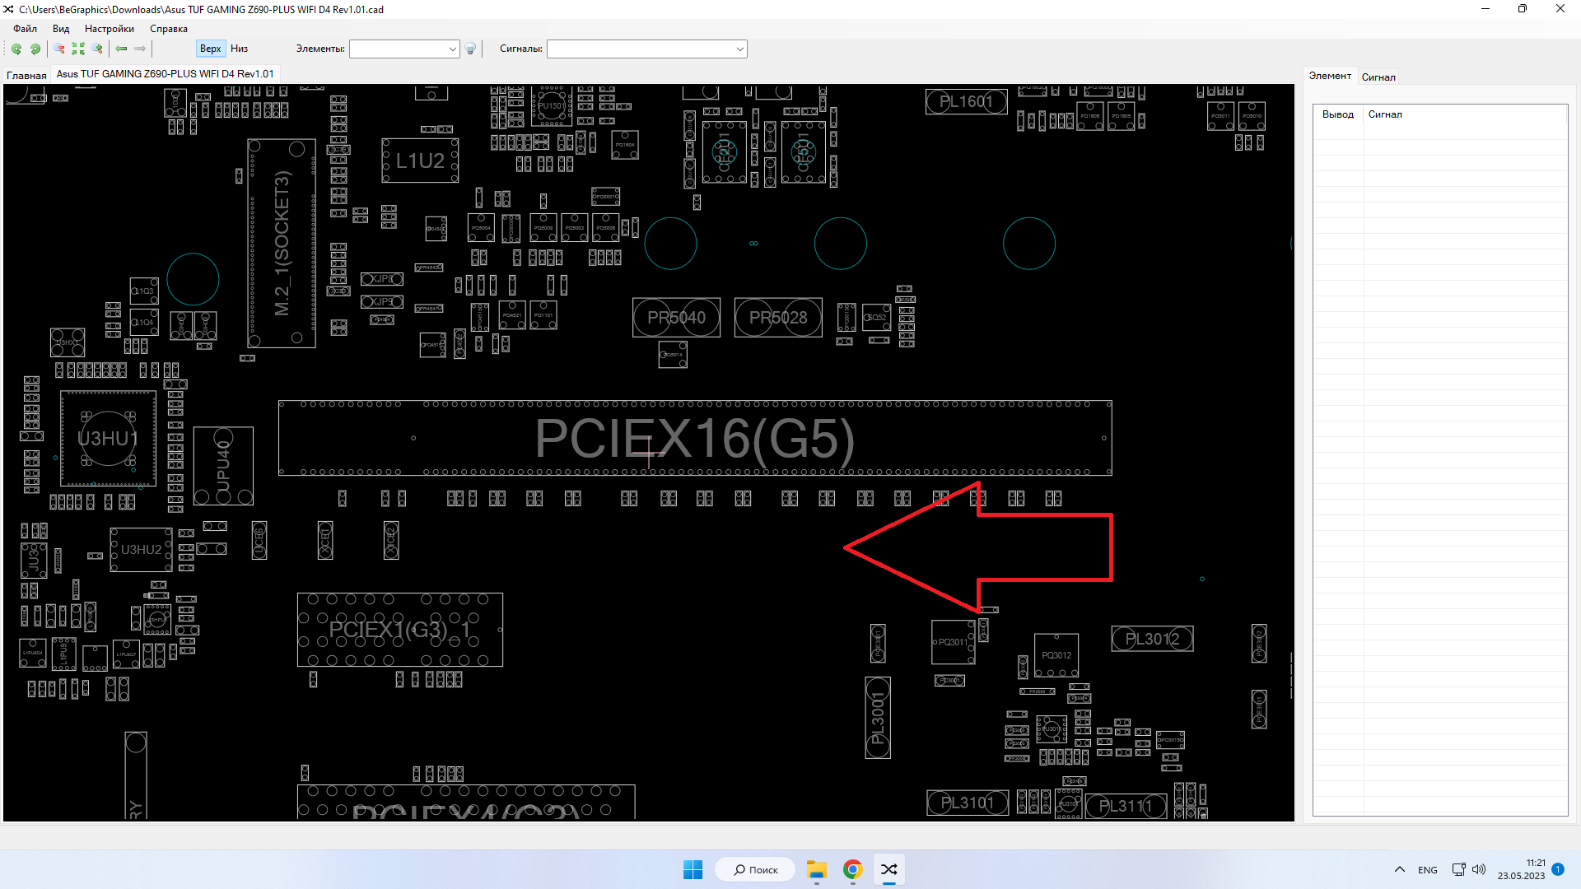Open the Элемент panel tab
Viewport: 1581px width, 889px height.
pyautogui.click(x=1330, y=76)
